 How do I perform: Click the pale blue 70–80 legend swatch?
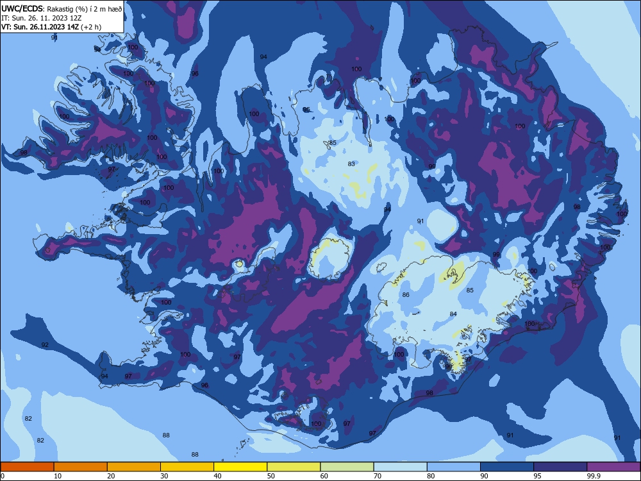(x=401, y=467)
